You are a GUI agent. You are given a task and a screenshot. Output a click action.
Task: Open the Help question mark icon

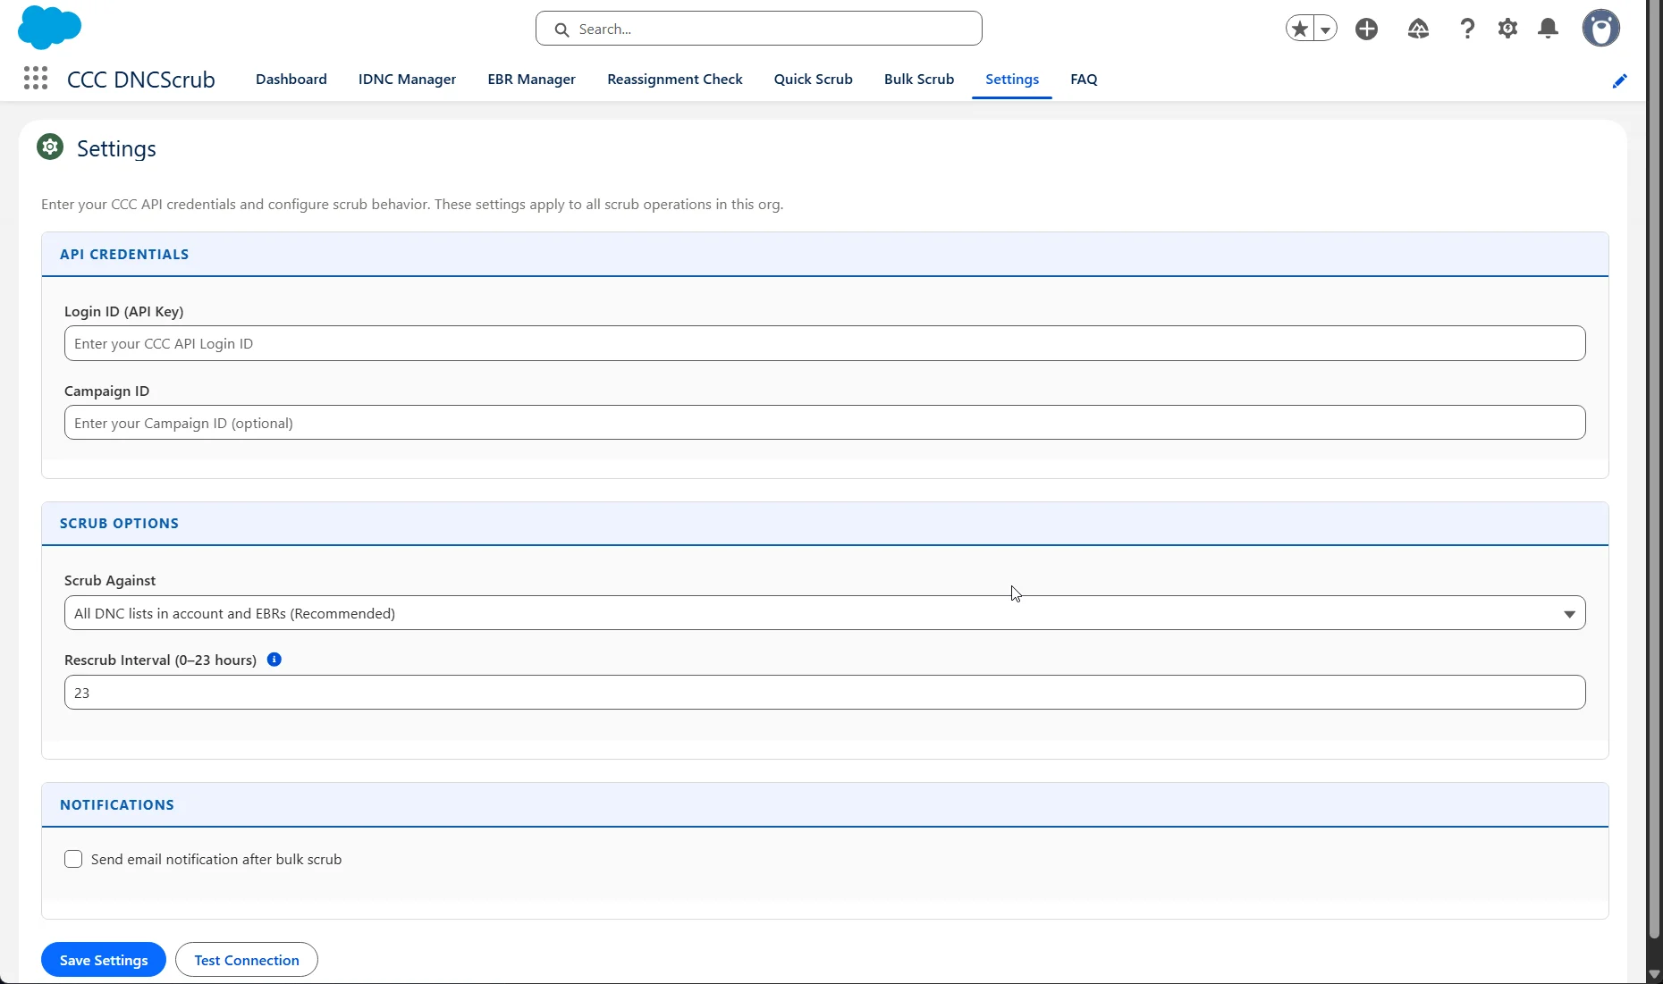point(1467,29)
